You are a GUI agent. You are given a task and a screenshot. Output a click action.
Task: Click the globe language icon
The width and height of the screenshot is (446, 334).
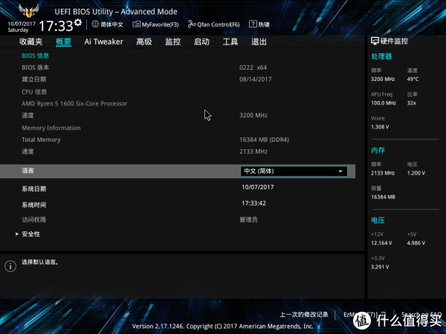[x=95, y=24]
